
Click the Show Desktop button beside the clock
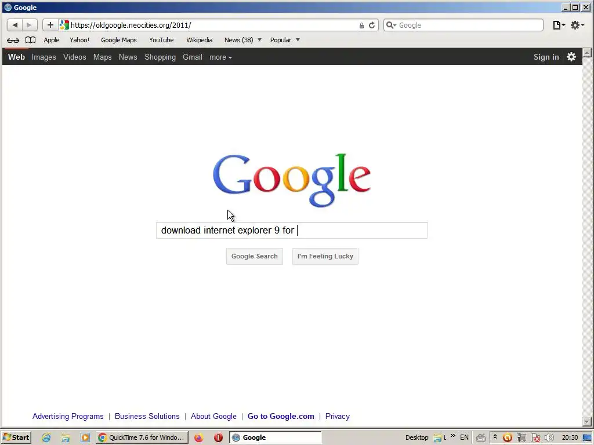[x=587, y=438]
